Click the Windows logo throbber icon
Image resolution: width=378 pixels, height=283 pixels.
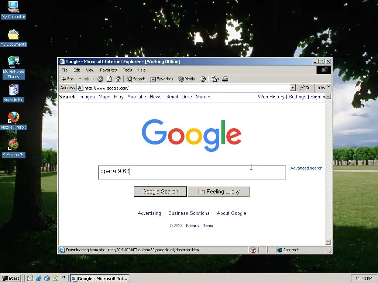tap(324, 70)
